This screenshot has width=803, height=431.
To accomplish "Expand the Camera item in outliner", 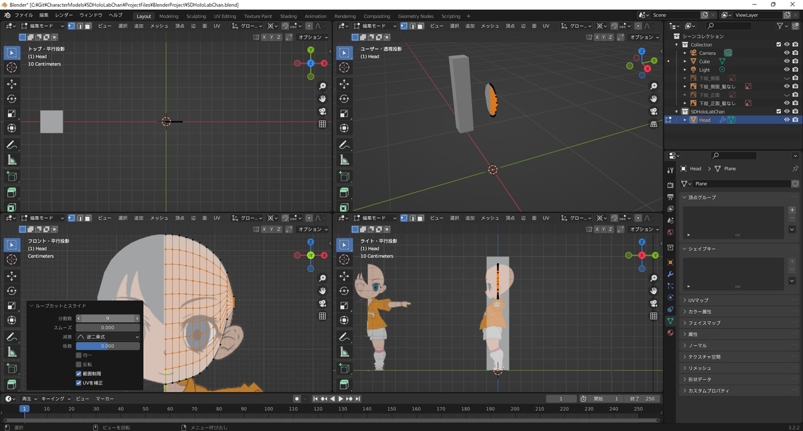I will click(685, 53).
